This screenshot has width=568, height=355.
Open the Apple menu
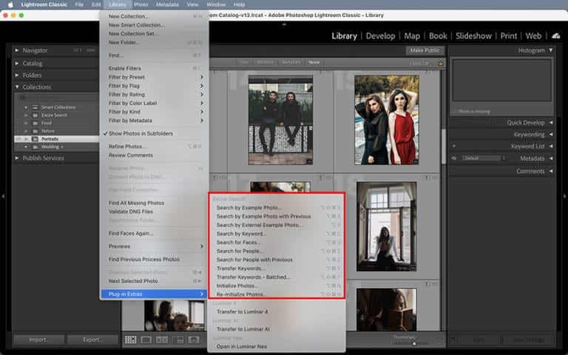click(x=11, y=4)
